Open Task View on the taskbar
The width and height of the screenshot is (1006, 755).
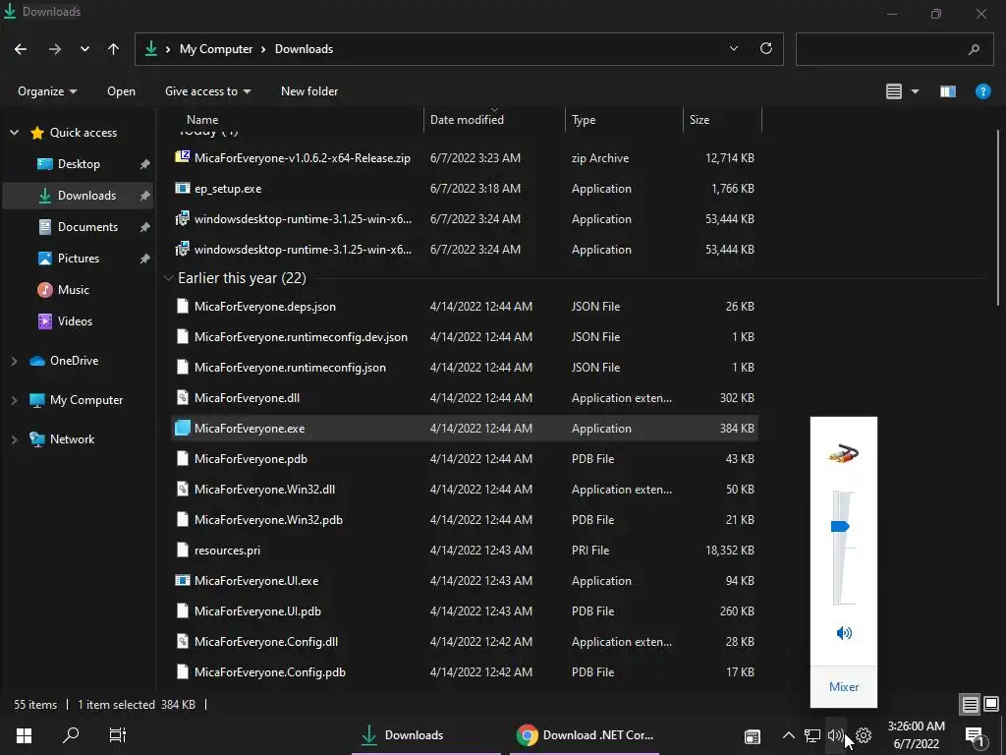click(118, 735)
